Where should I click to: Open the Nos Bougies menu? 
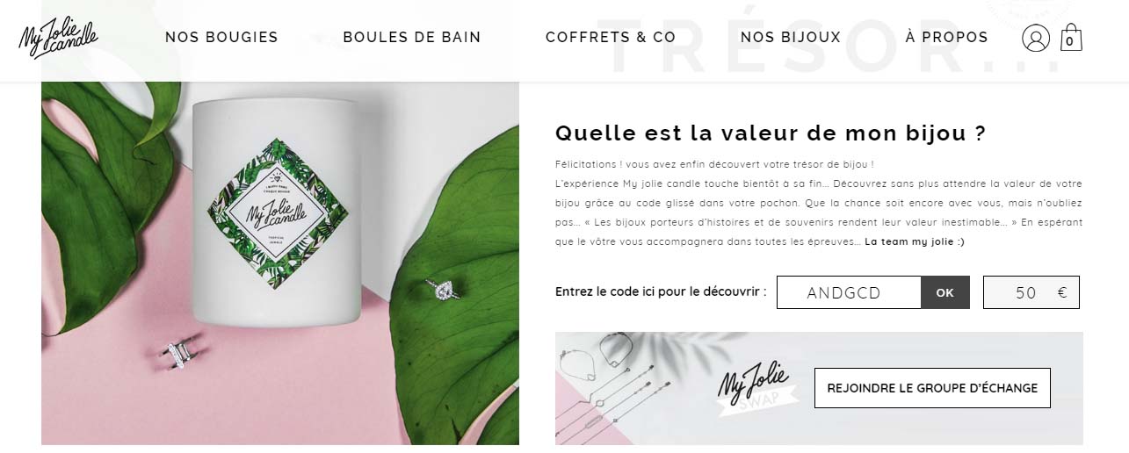coord(221,37)
